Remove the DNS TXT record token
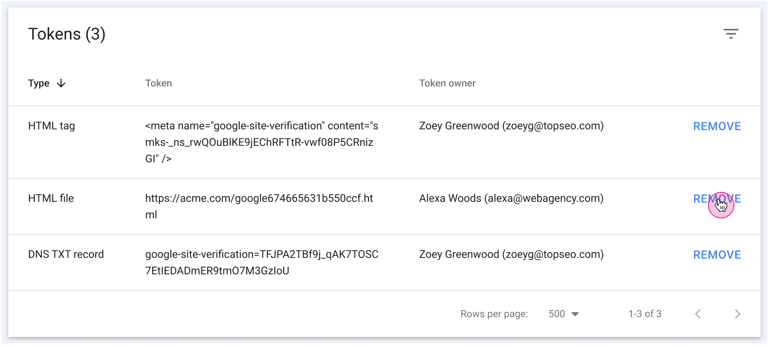 717,255
